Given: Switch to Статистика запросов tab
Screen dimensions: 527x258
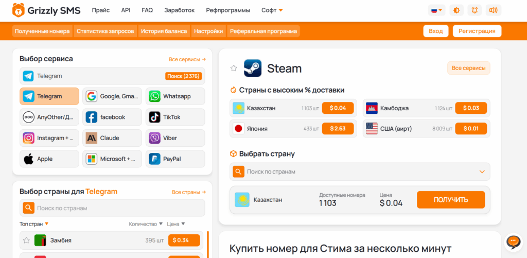Looking at the screenshot, I should click(x=105, y=31).
